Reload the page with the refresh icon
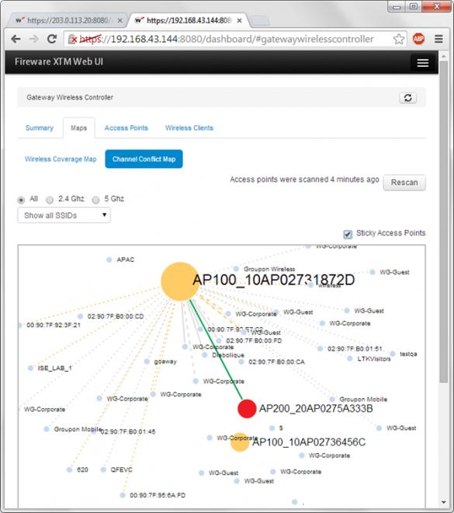 pos(52,40)
